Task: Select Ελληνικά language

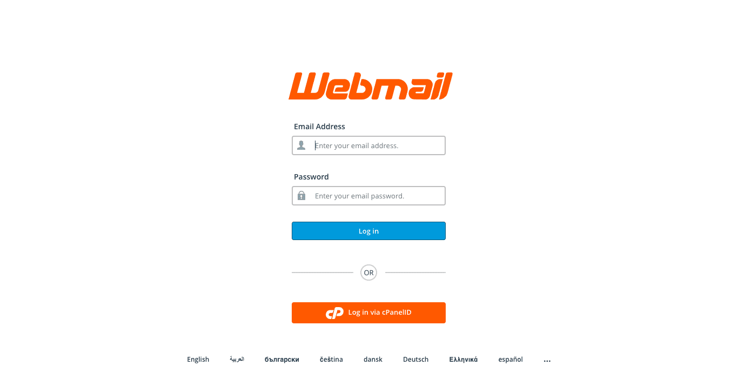Action: [464, 360]
